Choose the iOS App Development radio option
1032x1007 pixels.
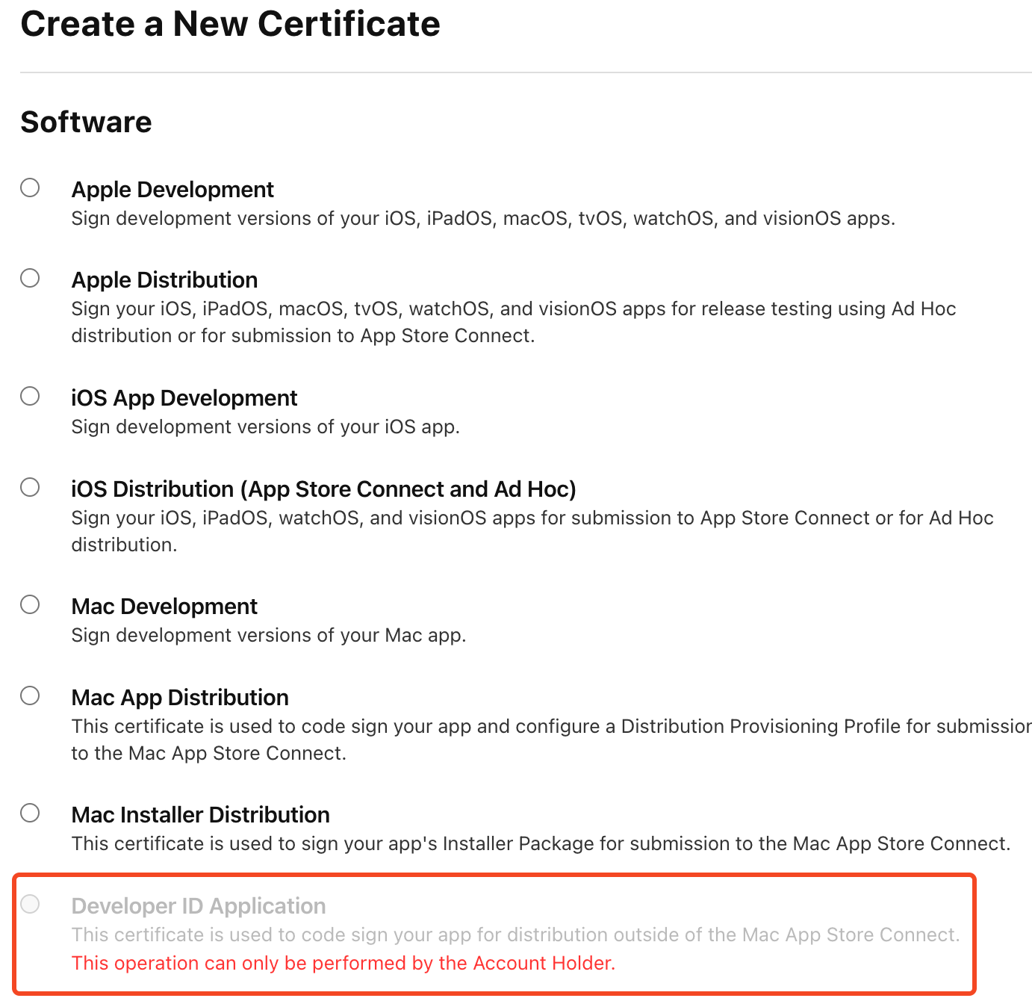coord(30,396)
